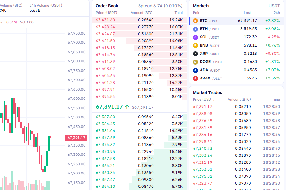
Task: Select bid price 67,354.10 in order book
Action: (105, 187)
